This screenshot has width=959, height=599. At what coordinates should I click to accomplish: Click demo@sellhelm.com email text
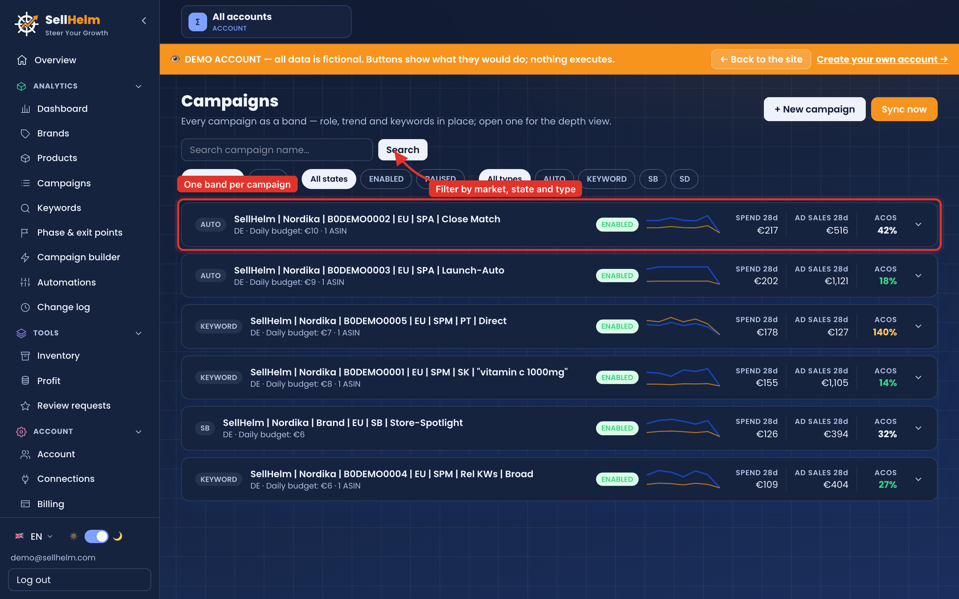[53, 557]
